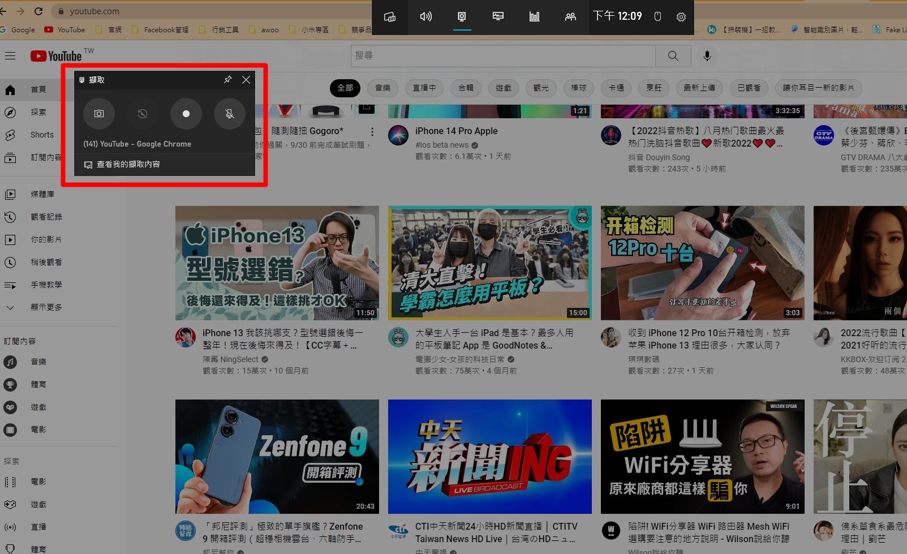This screenshot has height=554, width=907.
Task: Open the 中天新聞ING live thumbnail
Action: [x=490, y=457]
